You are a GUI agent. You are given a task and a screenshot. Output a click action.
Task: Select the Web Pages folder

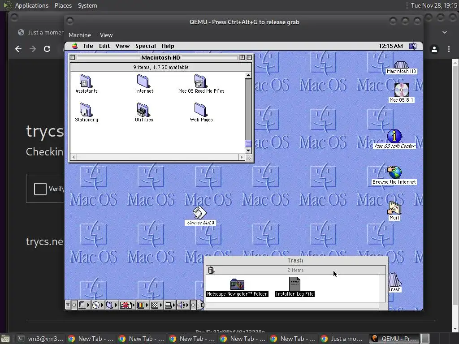pos(201,112)
